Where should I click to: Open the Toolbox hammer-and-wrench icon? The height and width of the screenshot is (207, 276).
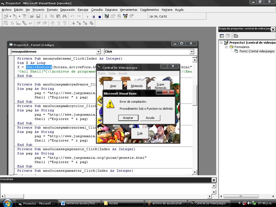[x=132, y=16]
